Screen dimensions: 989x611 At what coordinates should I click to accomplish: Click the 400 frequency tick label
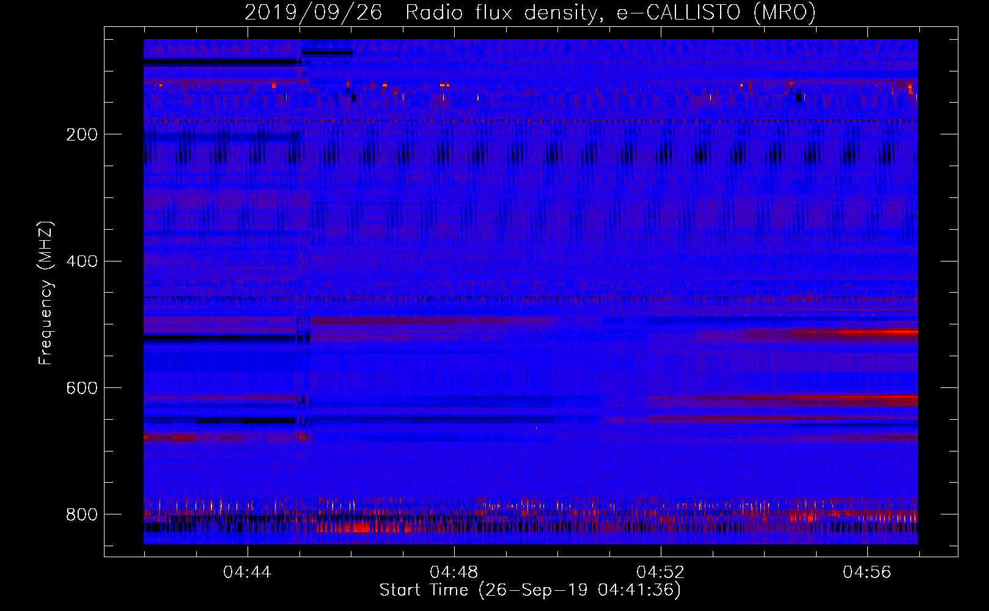(82, 262)
